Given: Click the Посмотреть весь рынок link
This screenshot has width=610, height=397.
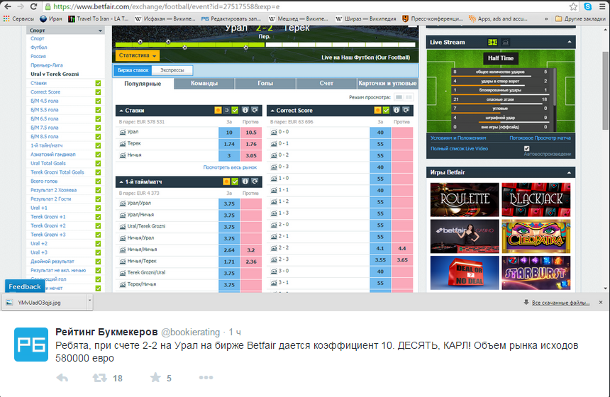Looking at the screenshot, I should tap(230, 167).
